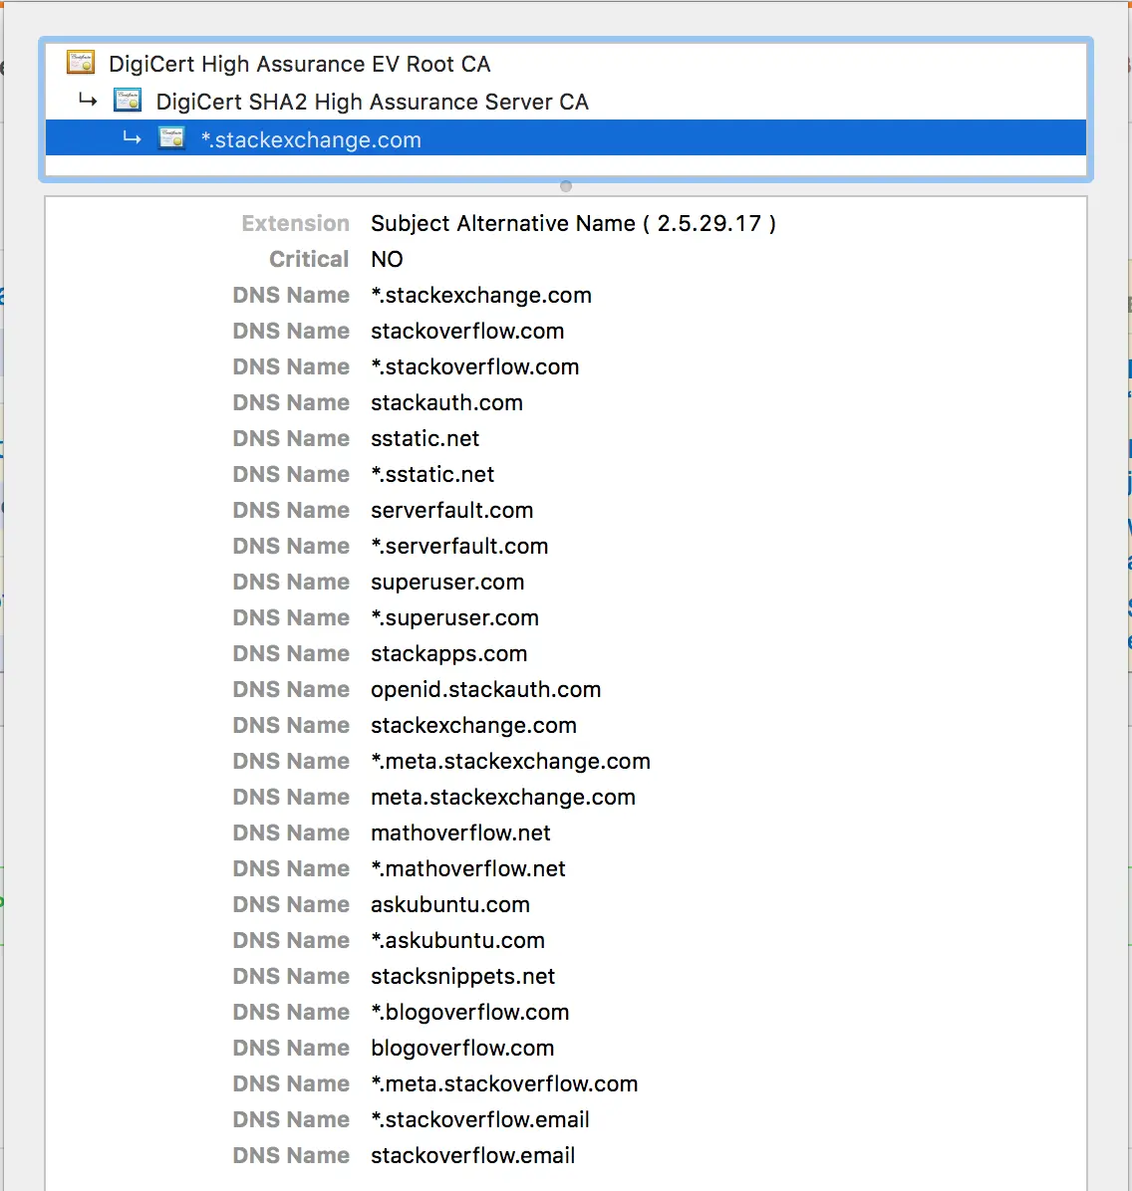Click the pane divider handle between sections

coord(565,185)
